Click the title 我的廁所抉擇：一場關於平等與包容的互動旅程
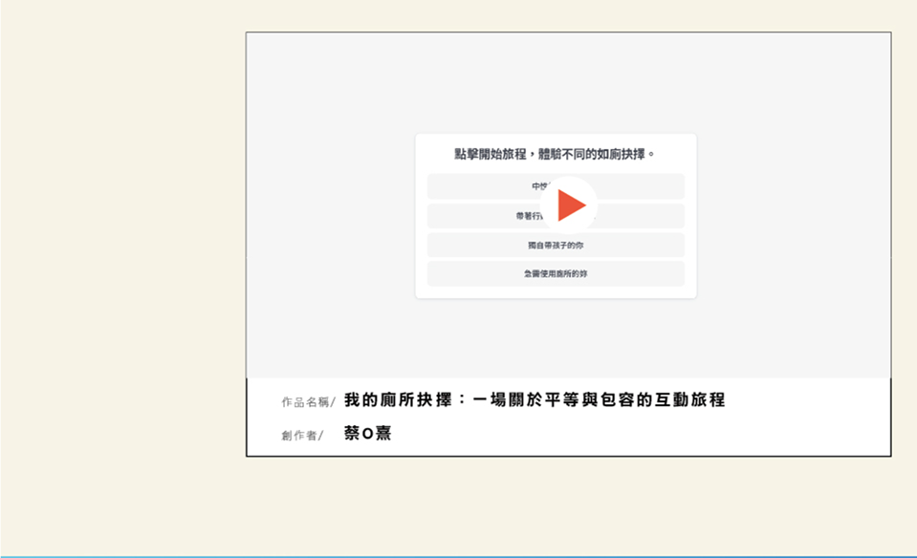The image size is (917, 558). point(535,399)
